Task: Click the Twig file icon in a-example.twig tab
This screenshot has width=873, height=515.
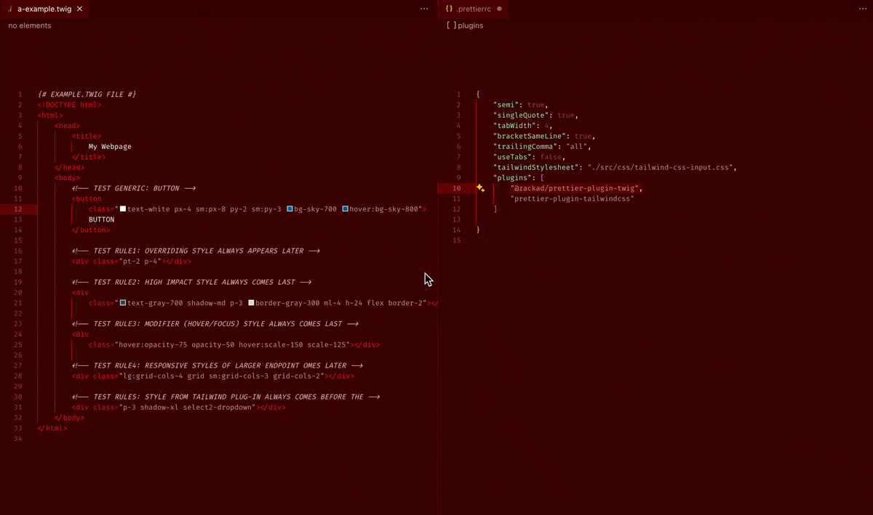Action: pos(9,9)
